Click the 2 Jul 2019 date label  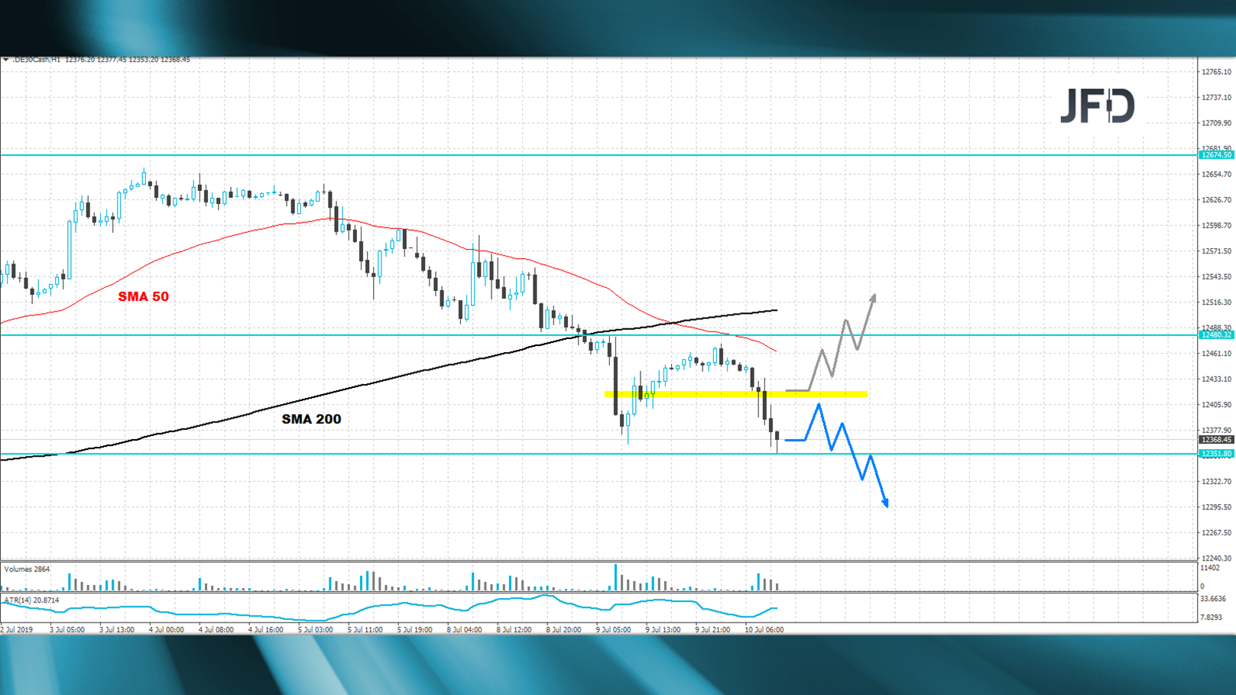pyautogui.click(x=18, y=630)
